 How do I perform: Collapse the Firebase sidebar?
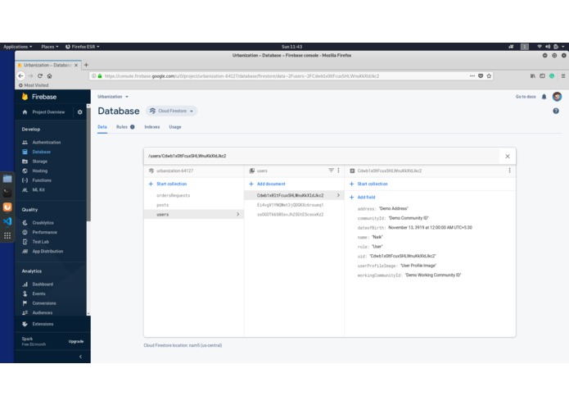tap(80, 357)
